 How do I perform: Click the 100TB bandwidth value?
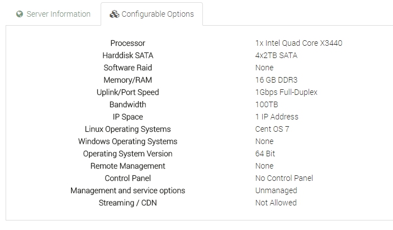[267, 104]
